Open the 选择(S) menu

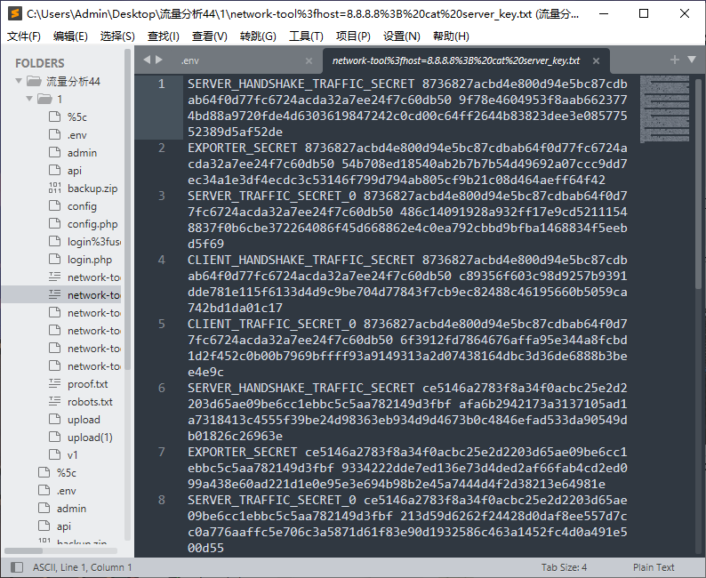117,36
